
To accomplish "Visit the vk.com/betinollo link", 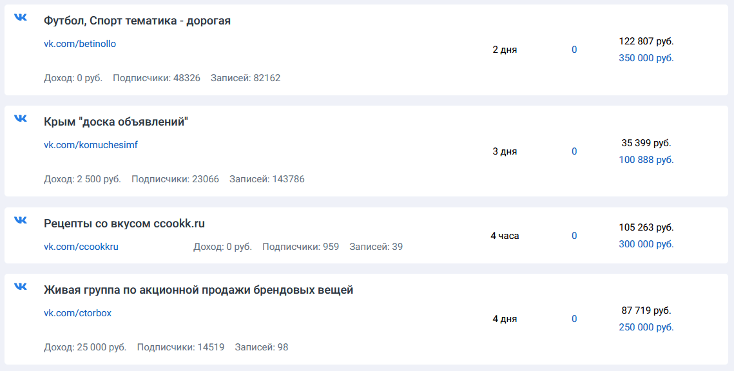I will coord(80,44).
